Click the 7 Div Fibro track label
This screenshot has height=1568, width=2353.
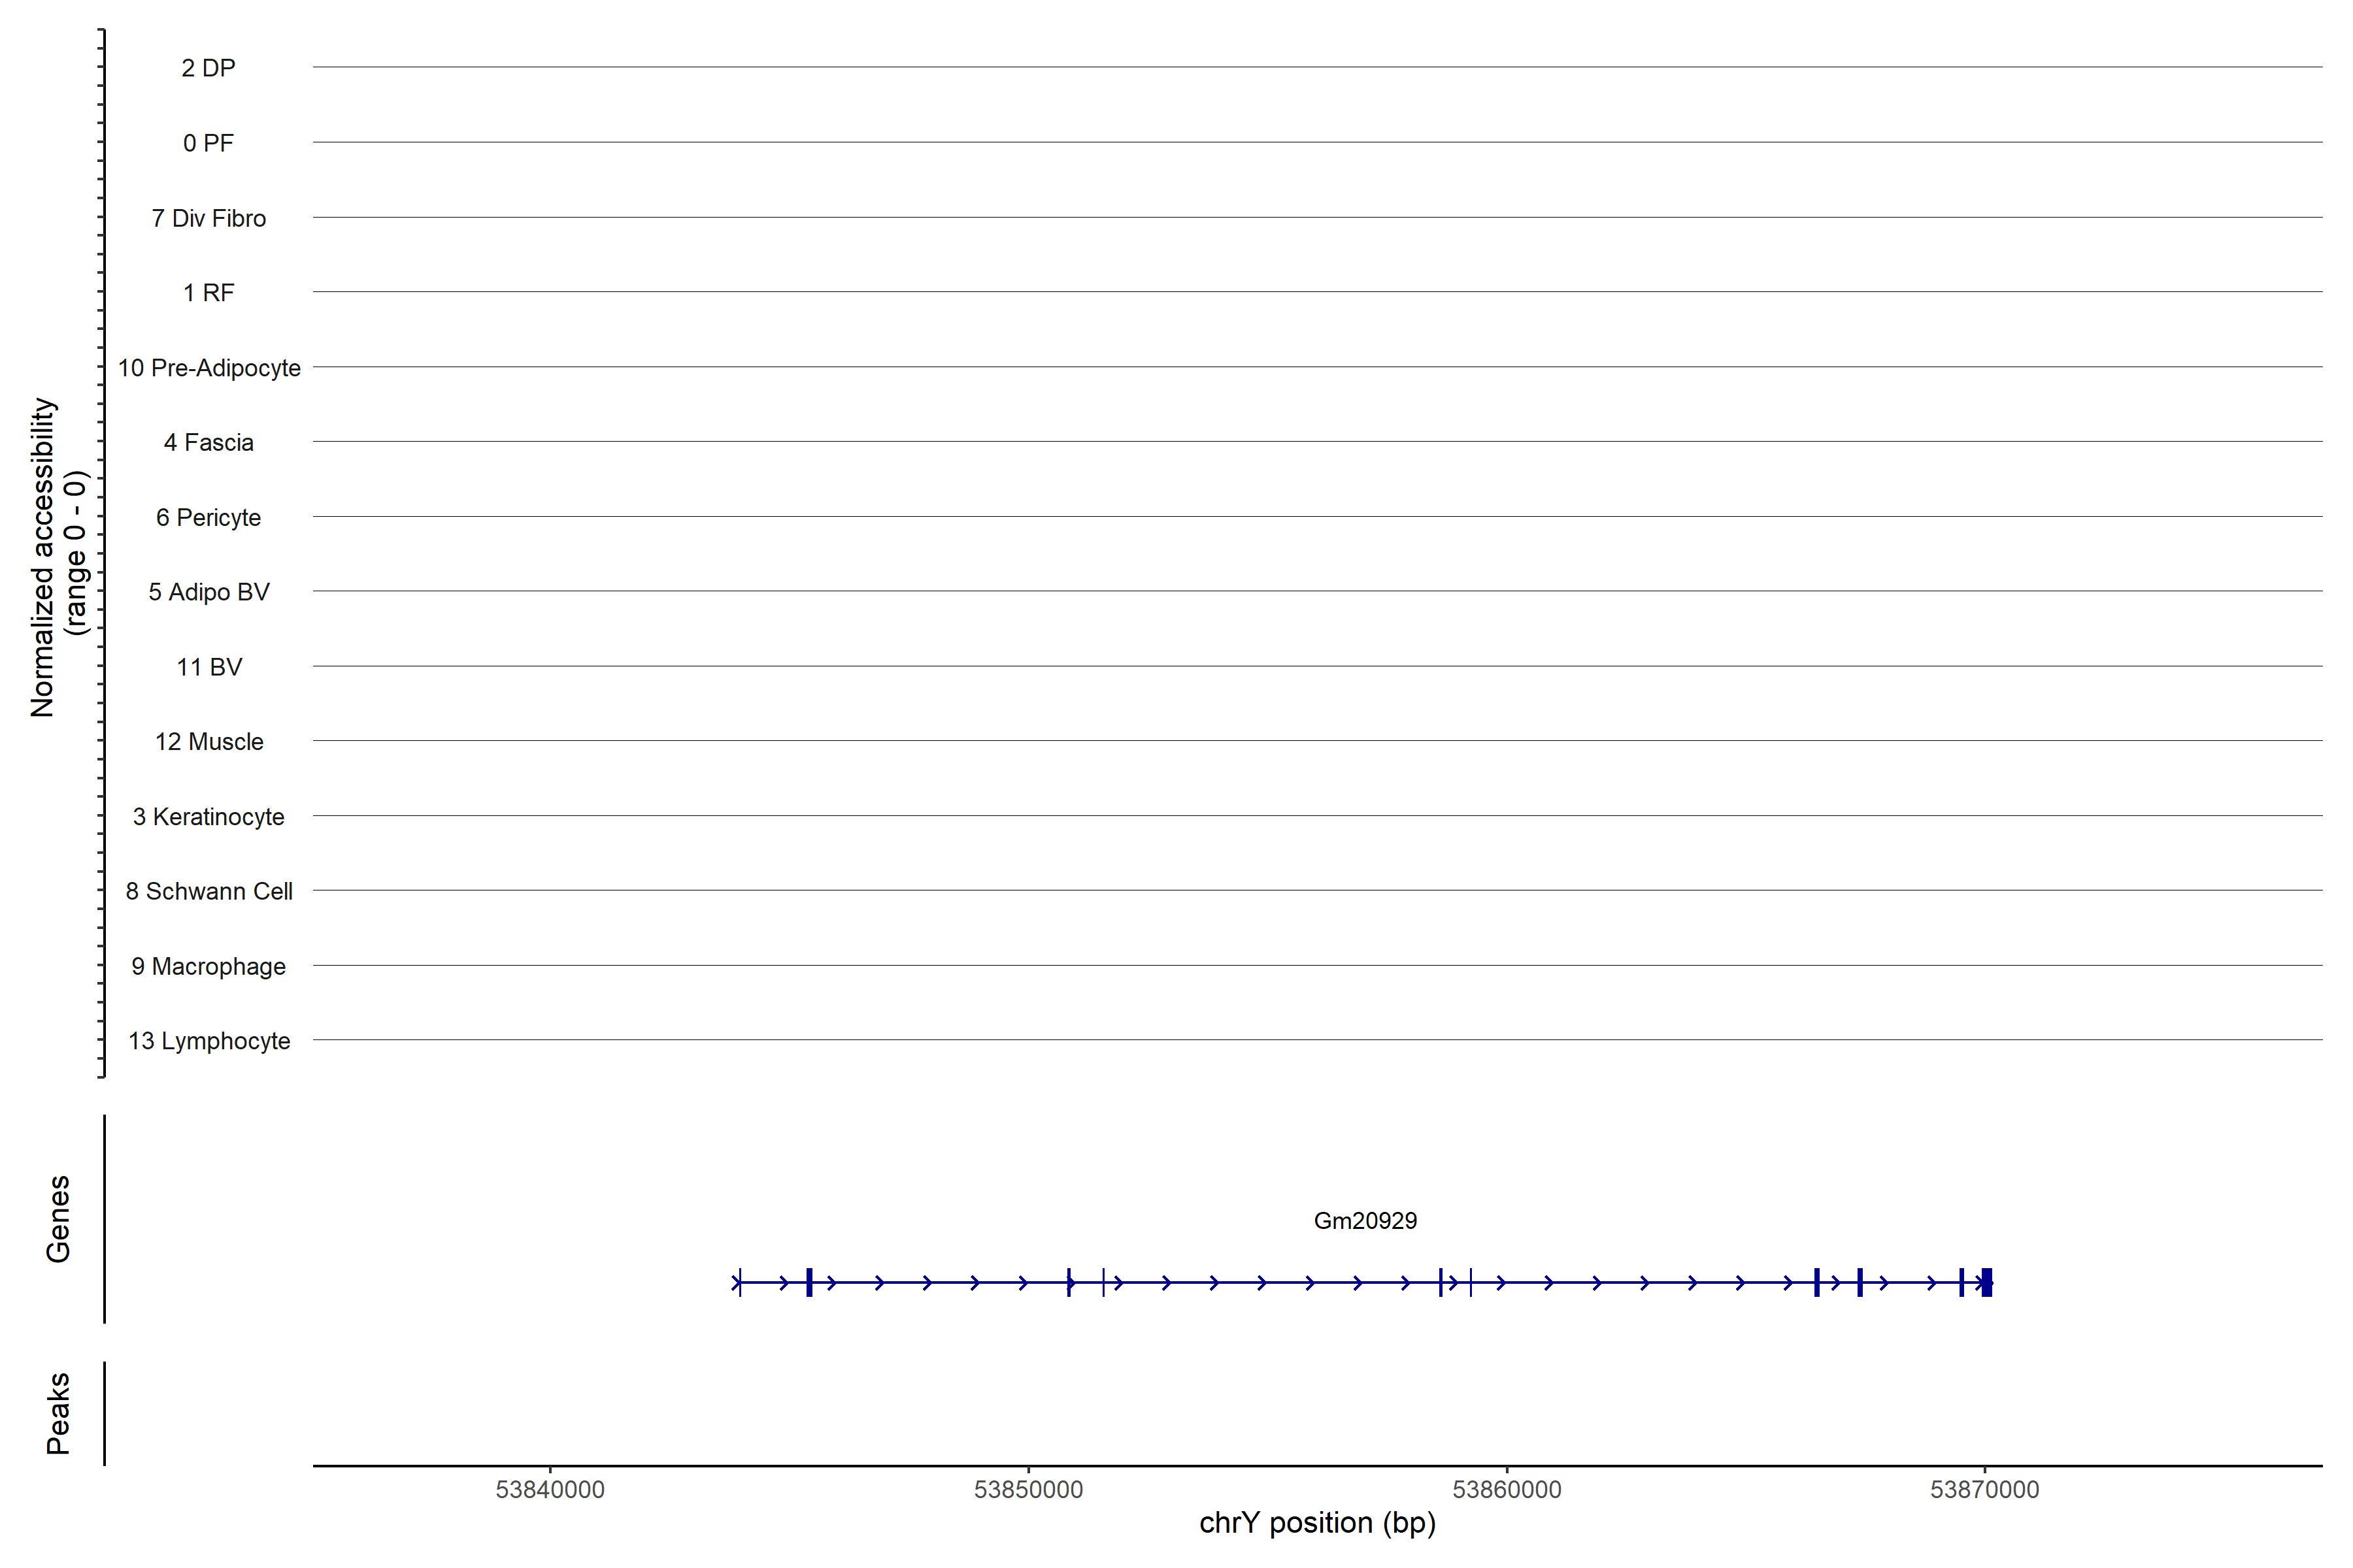click(x=208, y=218)
